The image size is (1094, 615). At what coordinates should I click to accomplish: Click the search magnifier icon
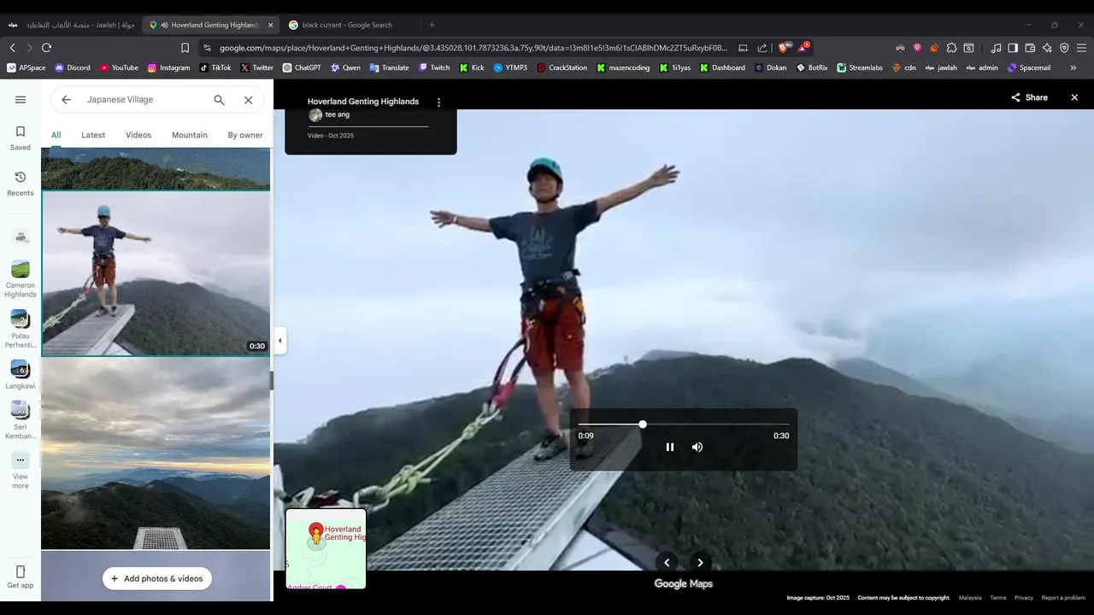pos(219,100)
